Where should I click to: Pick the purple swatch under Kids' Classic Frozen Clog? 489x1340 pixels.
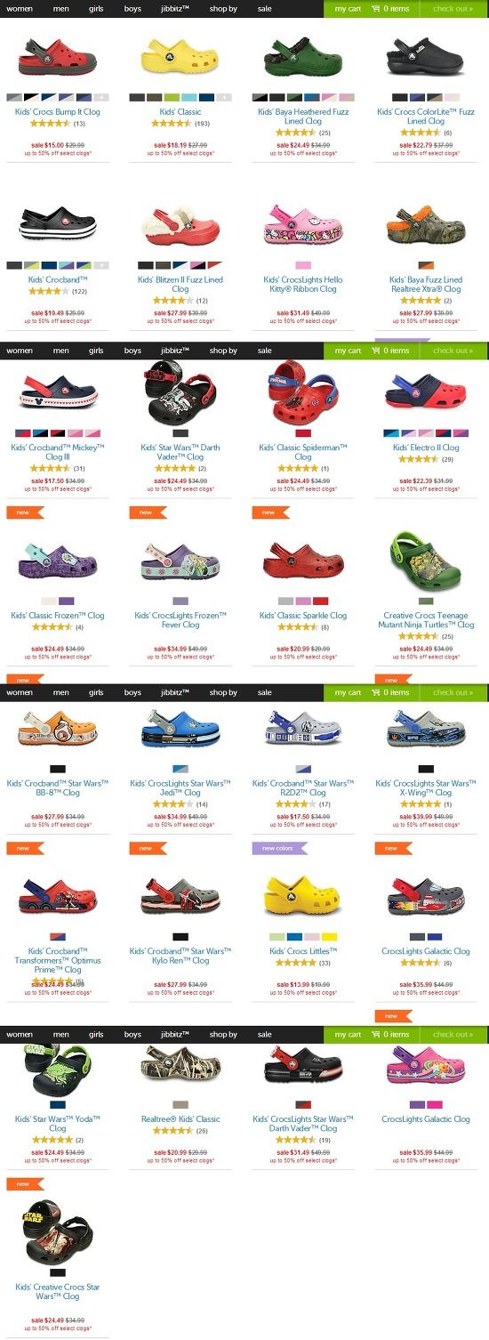tap(66, 601)
